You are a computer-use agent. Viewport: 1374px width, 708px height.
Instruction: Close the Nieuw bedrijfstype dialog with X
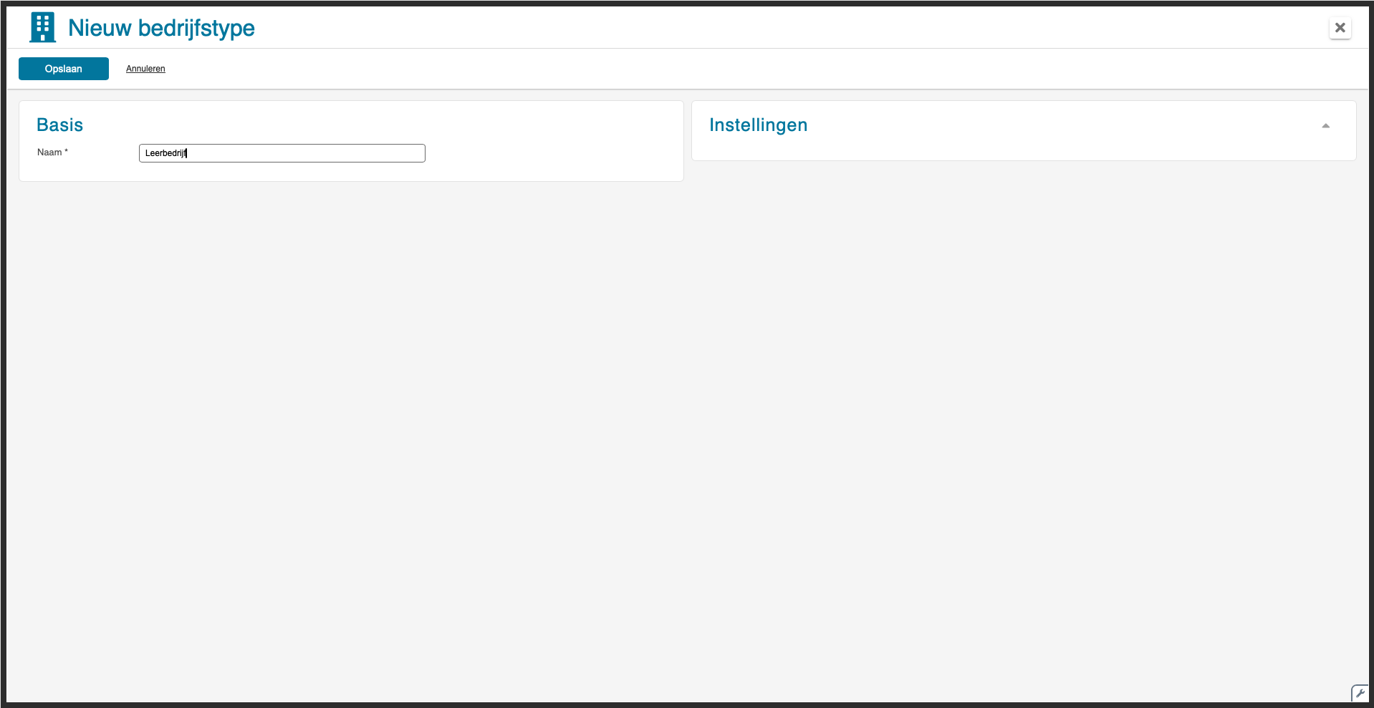[x=1340, y=28]
